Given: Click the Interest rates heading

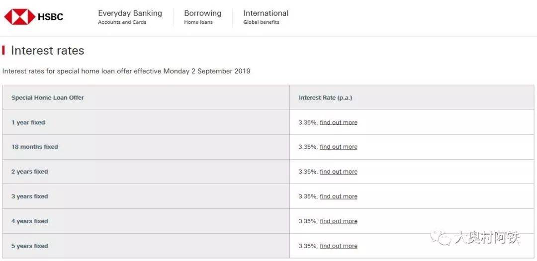Looking at the screenshot, I should 48,51.
